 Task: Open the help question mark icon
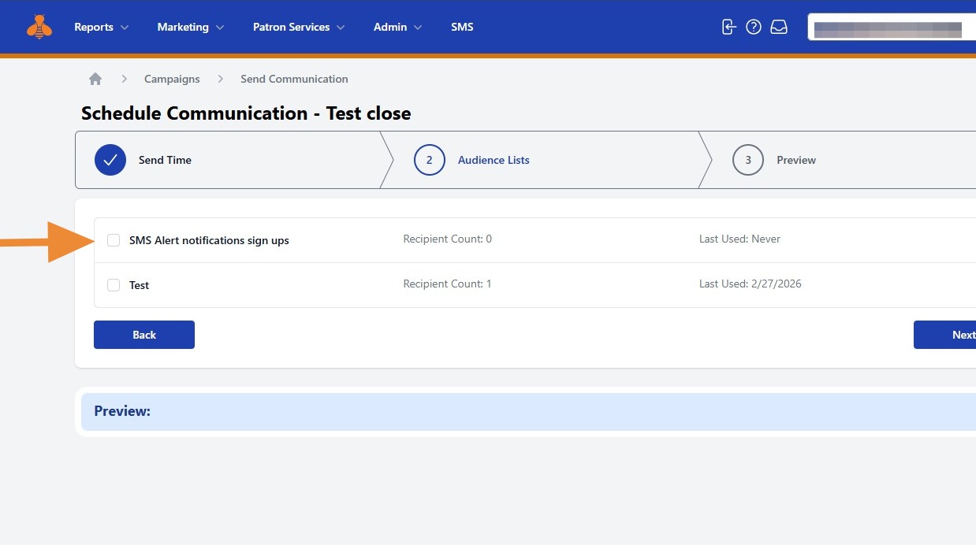click(x=754, y=27)
